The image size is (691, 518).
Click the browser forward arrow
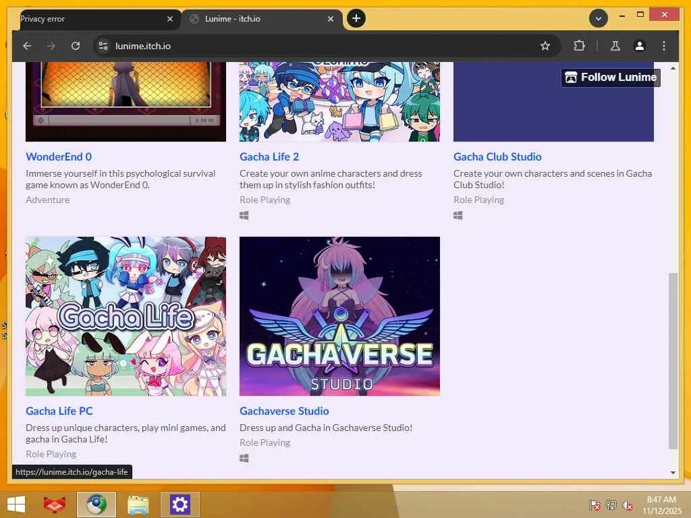(x=51, y=46)
